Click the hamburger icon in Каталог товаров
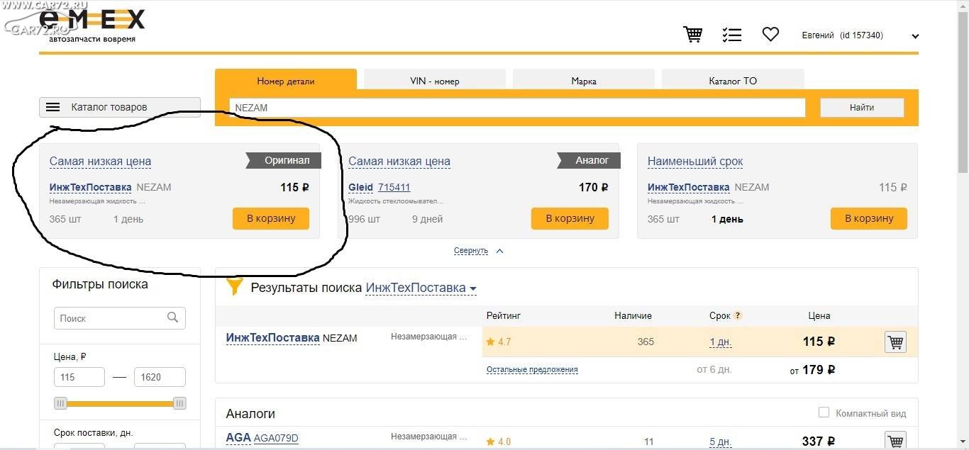969x450 pixels. (x=53, y=107)
